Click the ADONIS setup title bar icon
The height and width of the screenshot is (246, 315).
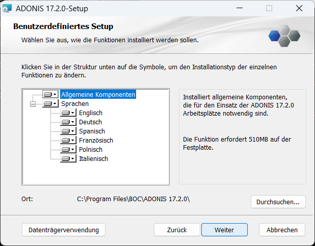pos(7,8)
